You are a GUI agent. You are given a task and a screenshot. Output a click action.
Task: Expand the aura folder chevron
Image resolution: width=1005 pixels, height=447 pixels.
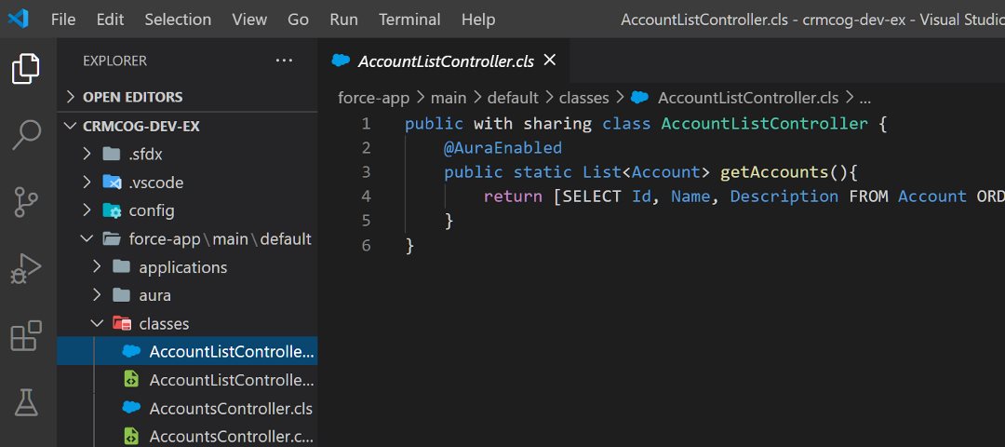coord(98,295)
